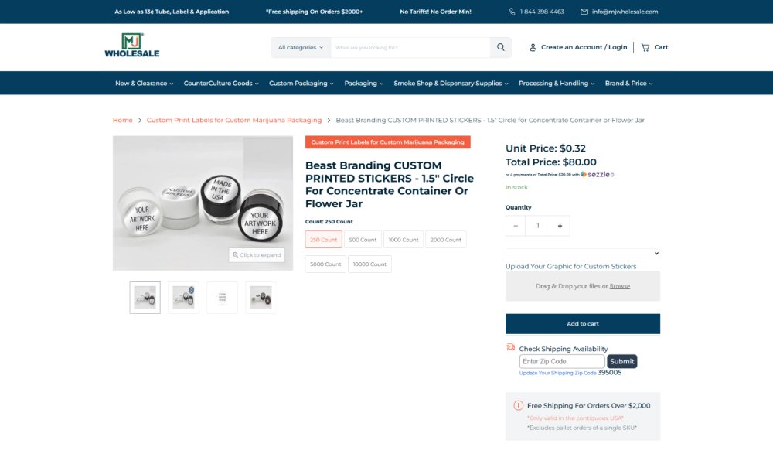
Task: Expand the Custom Packaging menu
Action: click(301, 83)
